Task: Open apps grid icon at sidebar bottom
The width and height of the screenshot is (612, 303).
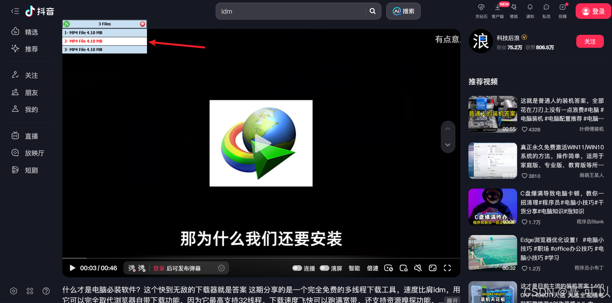Action: click(30, 291)
